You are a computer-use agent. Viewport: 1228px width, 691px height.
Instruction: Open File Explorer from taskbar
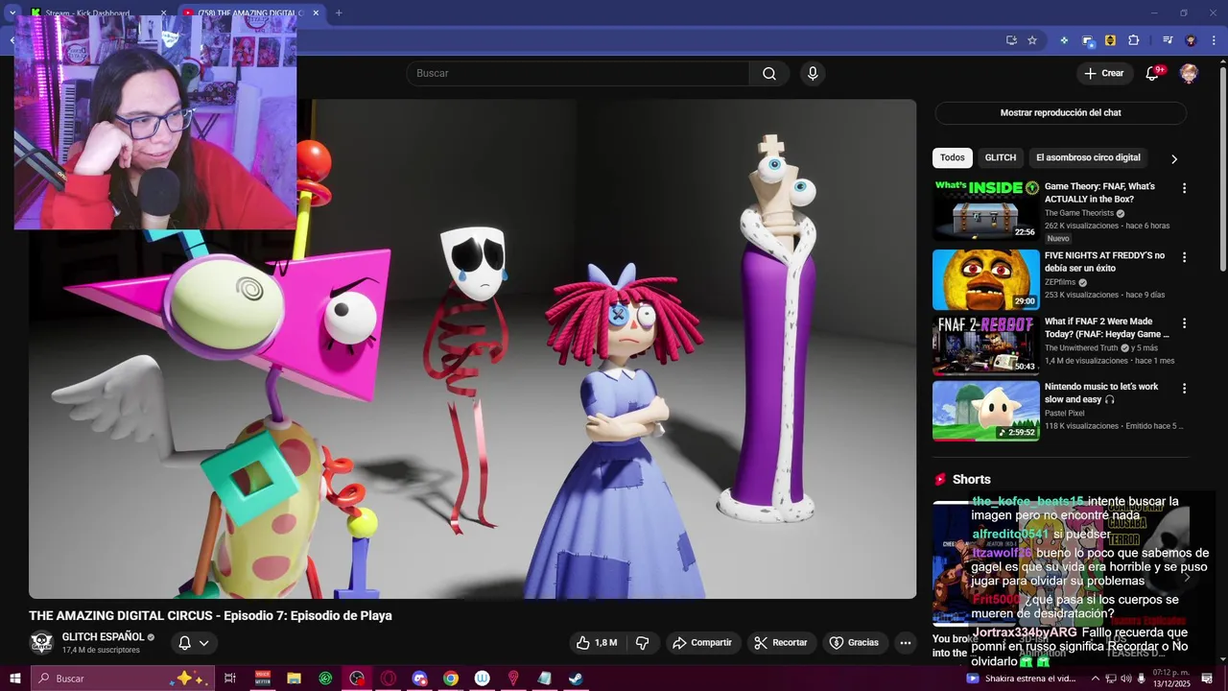point(295,679)
